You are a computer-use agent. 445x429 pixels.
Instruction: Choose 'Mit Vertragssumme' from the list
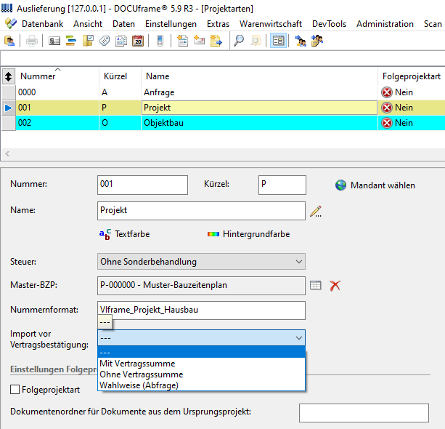pyautogui.click(x=201, y=364)
